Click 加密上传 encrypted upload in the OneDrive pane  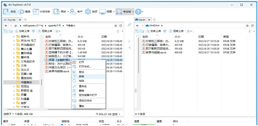[154, 31]
